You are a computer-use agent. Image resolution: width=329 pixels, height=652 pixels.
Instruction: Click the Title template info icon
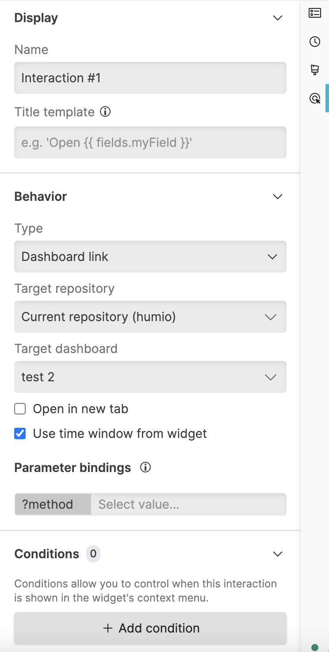coord(105,112)
